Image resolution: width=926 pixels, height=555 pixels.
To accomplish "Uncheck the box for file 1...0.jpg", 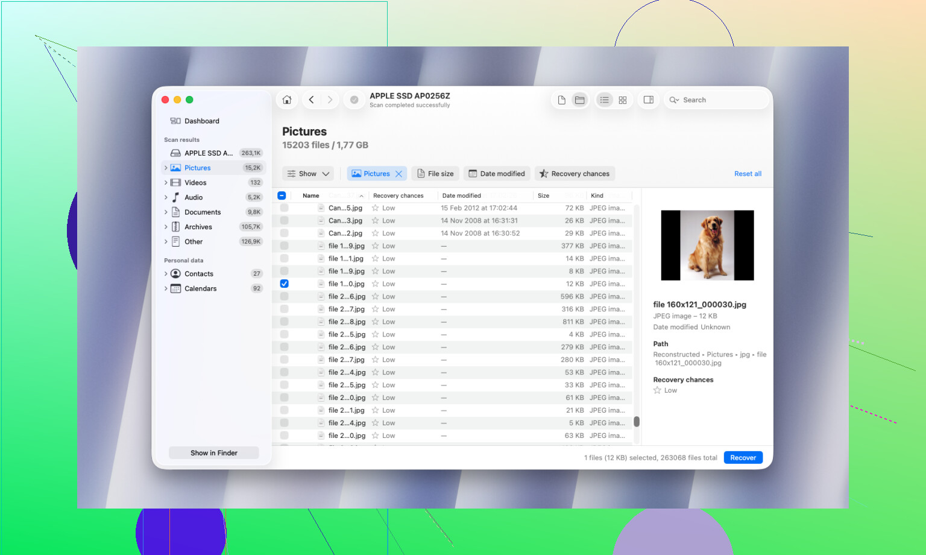I will 284,284.
